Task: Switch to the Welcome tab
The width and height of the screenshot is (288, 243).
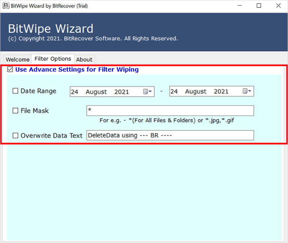Action: 18,59
